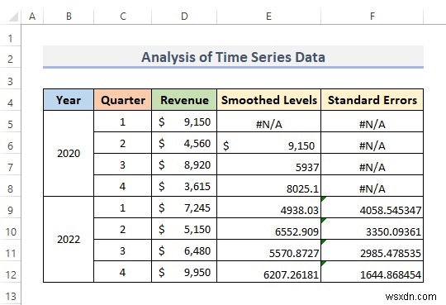
Task: Click the Year header cell
Action: [69, 100]
